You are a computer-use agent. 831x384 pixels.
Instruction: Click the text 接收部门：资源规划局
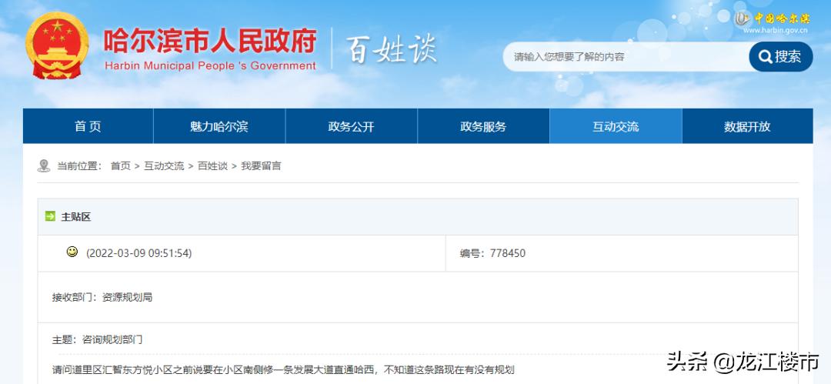tap(102, 298)
